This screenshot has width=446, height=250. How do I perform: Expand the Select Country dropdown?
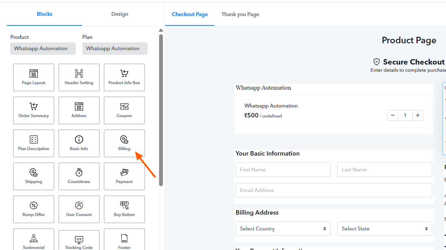click(x=283, y=229)
